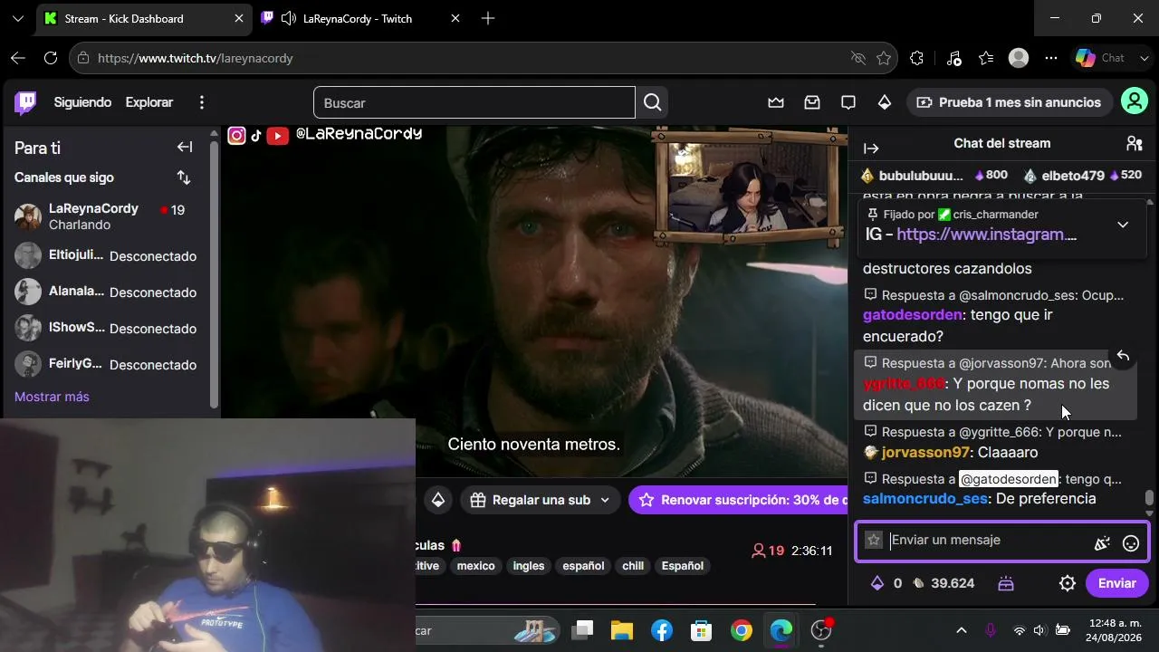Open the emote picker smiley icon

tap(1131, 543)
